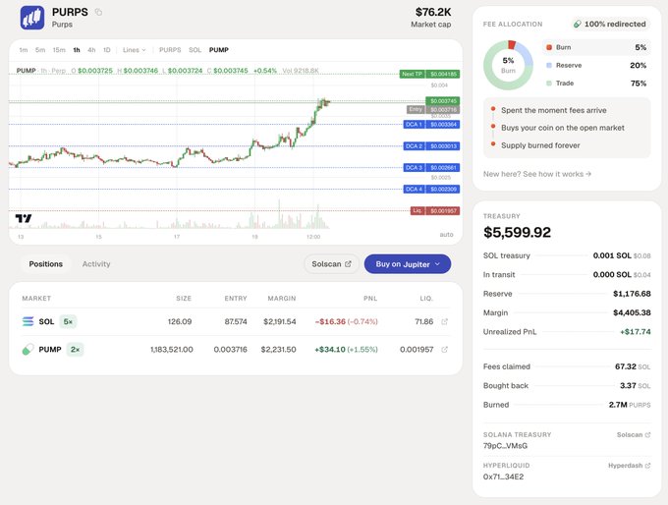
Task: Click the PUMP pill logo icon
Action: coord(28,350)
